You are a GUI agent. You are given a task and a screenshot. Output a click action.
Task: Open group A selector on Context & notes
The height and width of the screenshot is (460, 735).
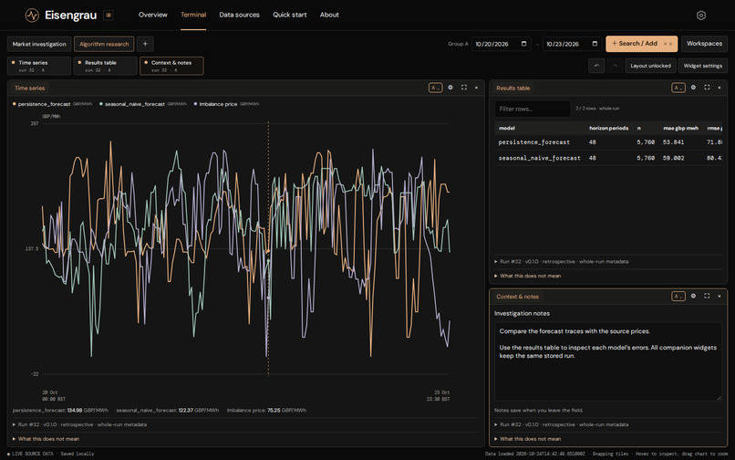pos(678,297)
